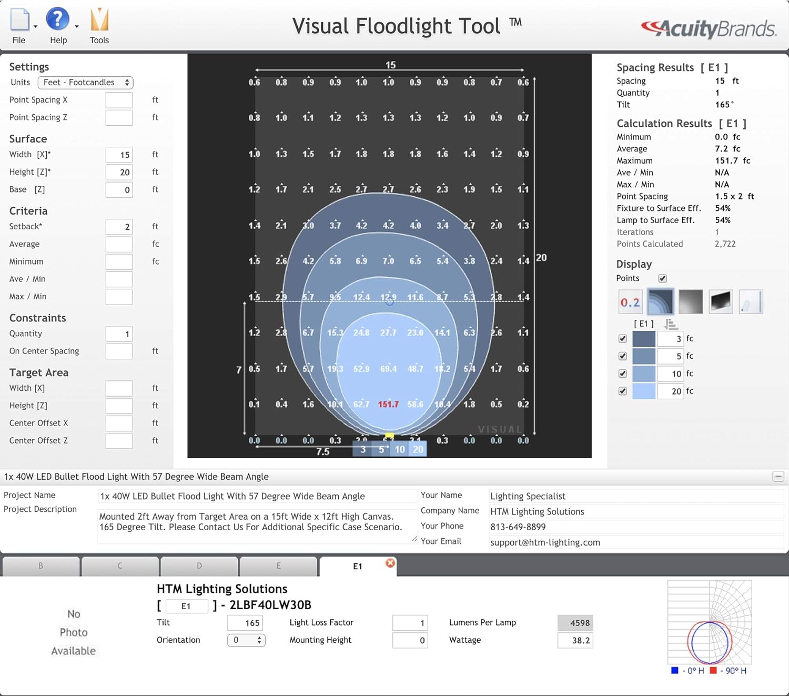Screen dimensions: 789x697
Task: Select the grayscale shaded display mode icon
Action: [691, 302]
